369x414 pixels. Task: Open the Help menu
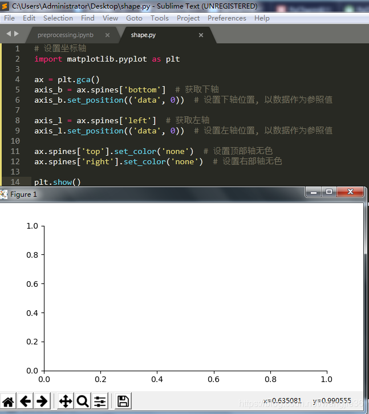tap(262, 18)
